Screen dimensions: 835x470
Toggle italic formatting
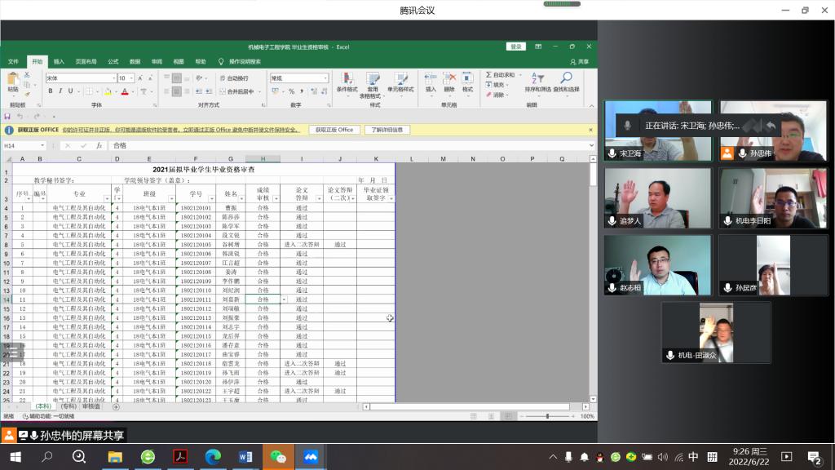pyautogui.click(x=61, y=91)
